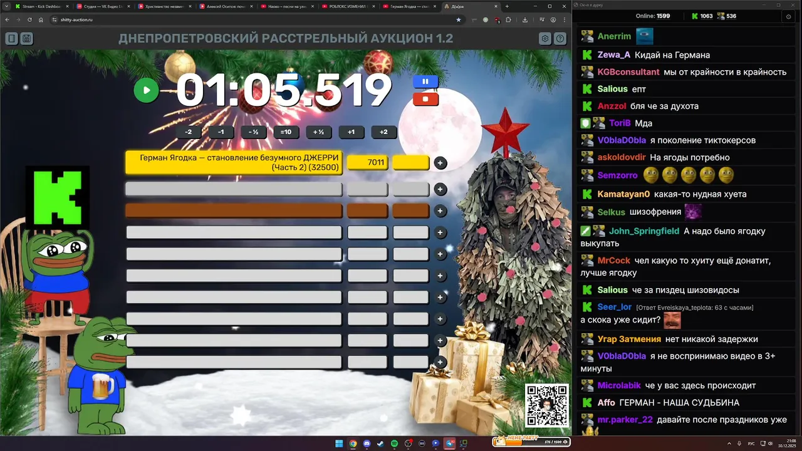
Task: Switch to Алексей Осипов YouTube tab
Action: (226, 6)
